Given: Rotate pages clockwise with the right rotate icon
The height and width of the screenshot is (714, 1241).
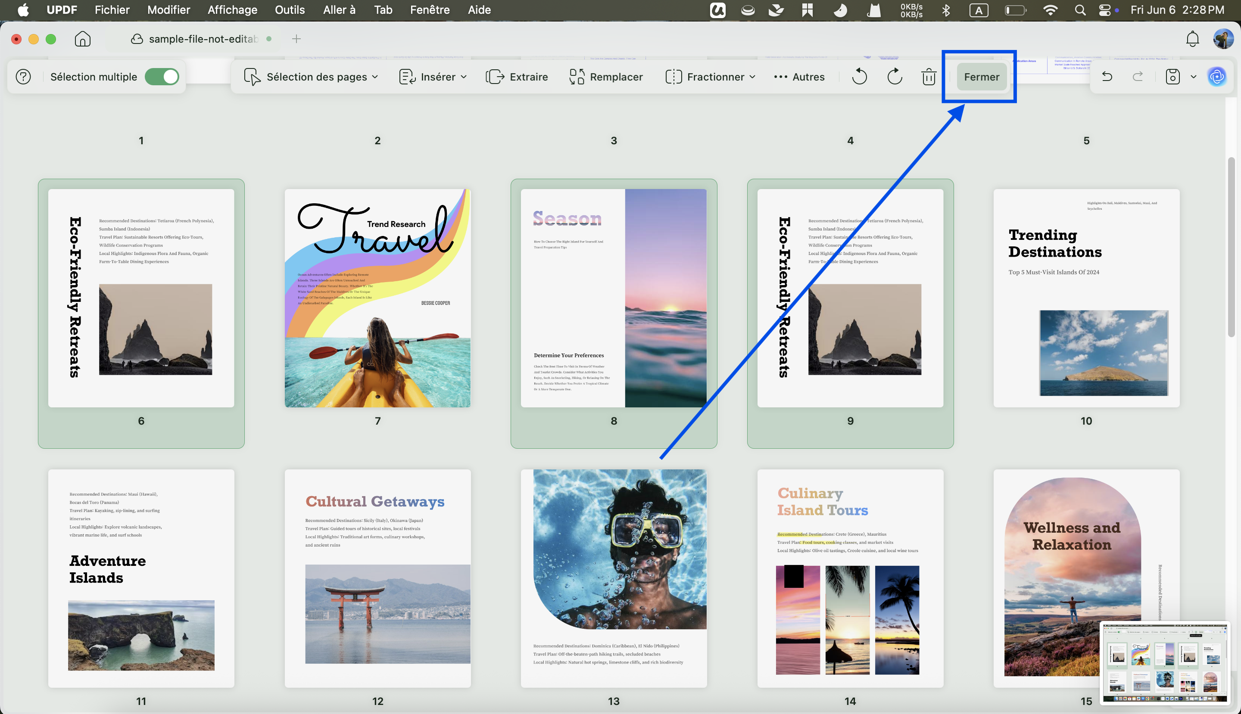Looking at the screenshot, I should coord(895,77).
